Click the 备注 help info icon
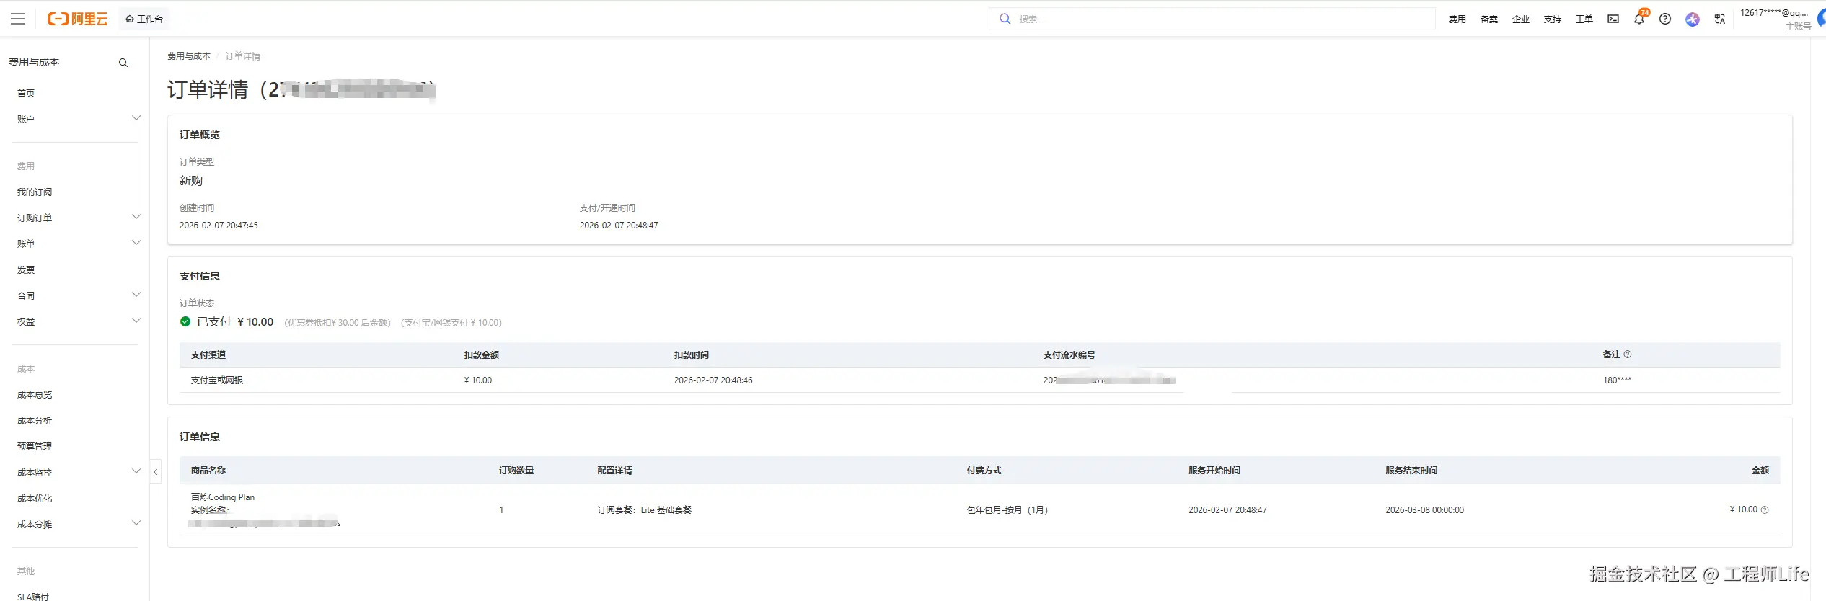1826x601 pixels. [1628, 355]
